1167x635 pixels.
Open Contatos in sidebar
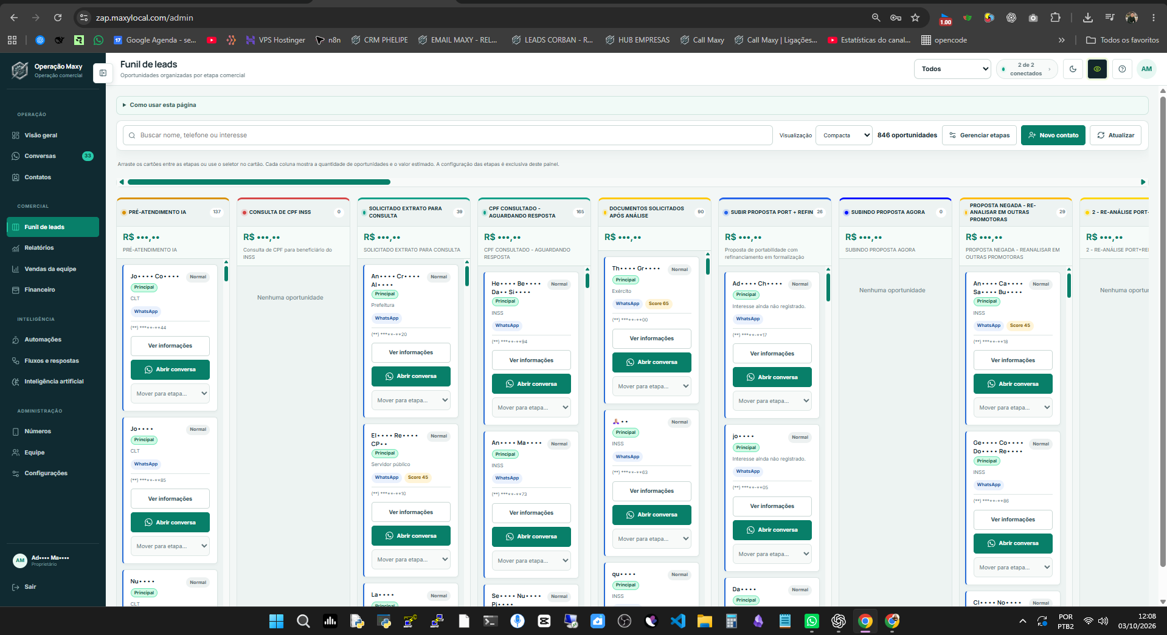[52, 177]
